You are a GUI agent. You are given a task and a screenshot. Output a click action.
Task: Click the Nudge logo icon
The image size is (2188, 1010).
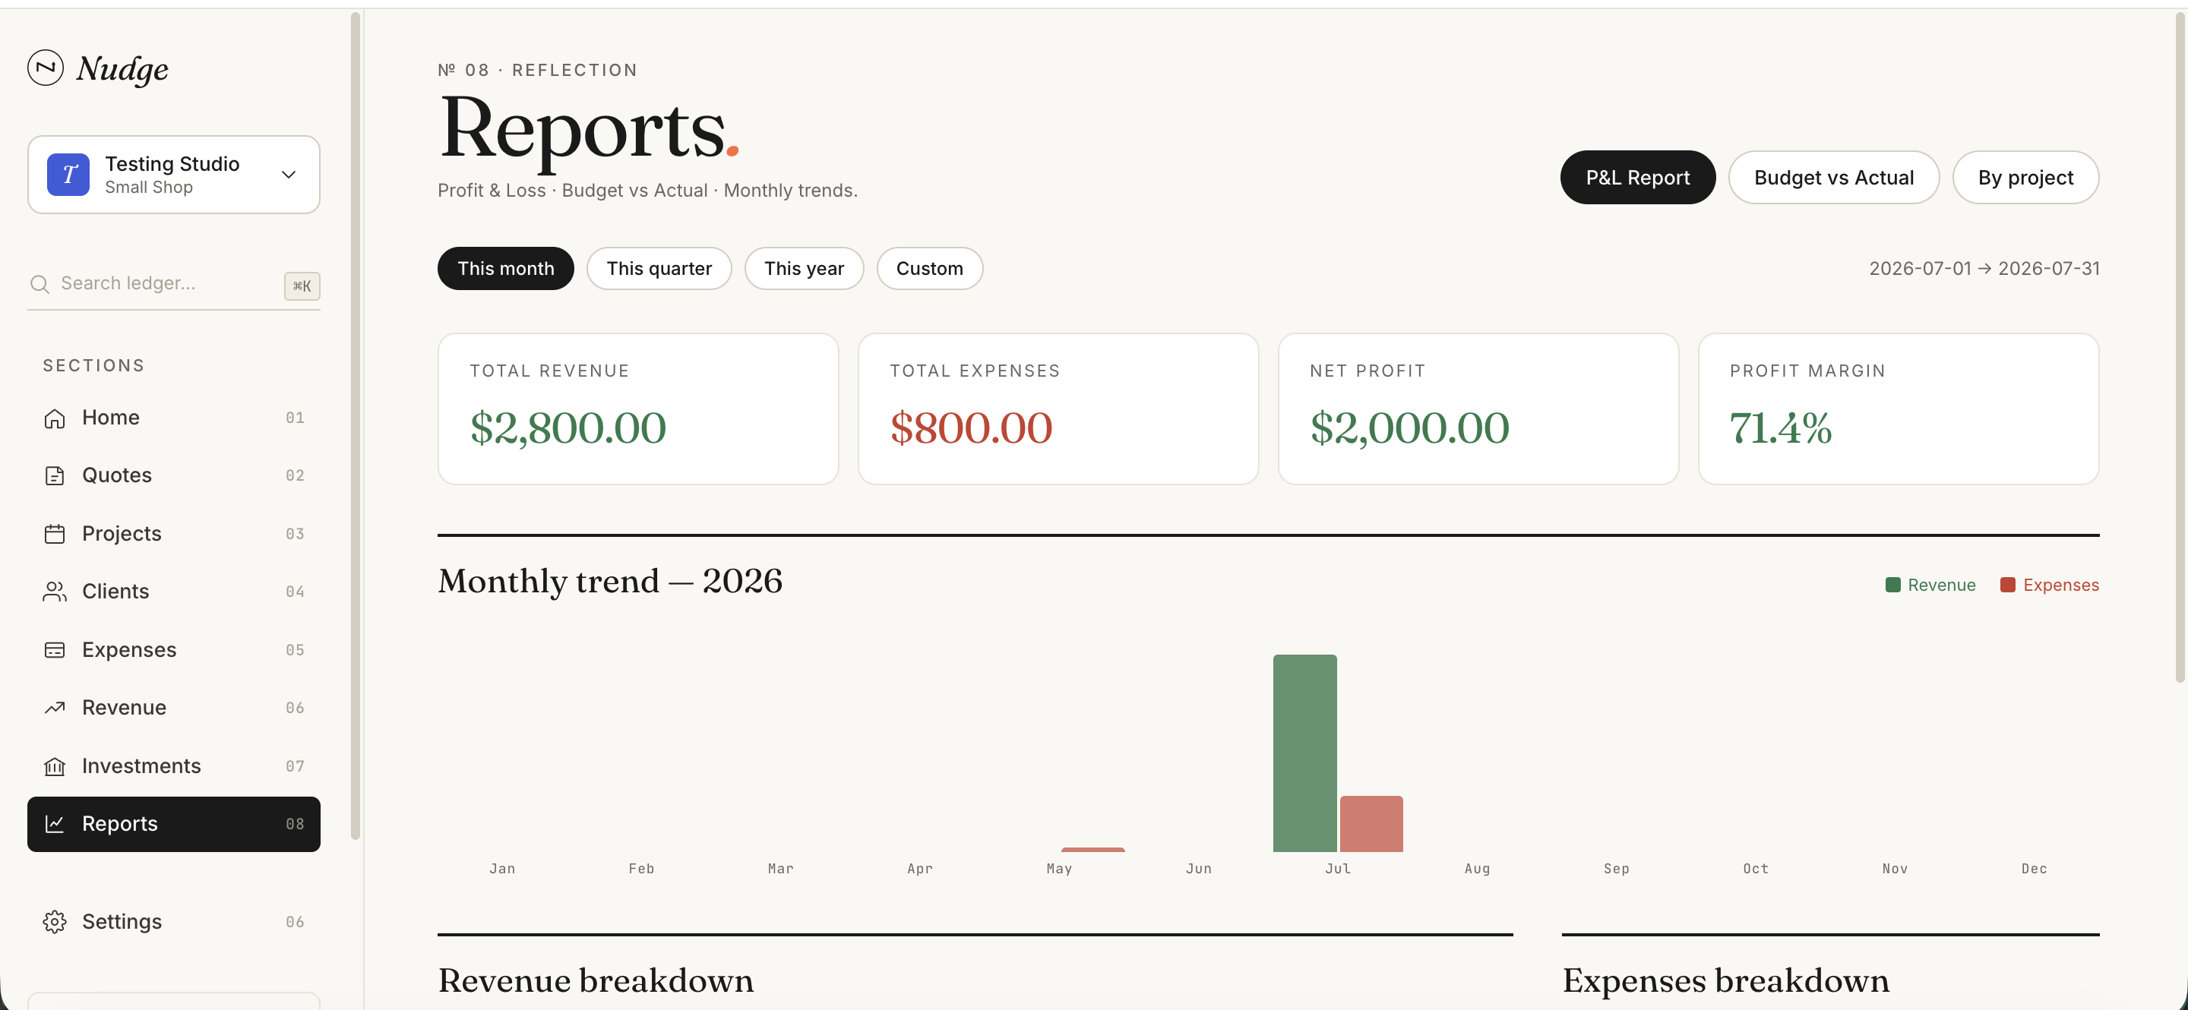pos(45,67)
